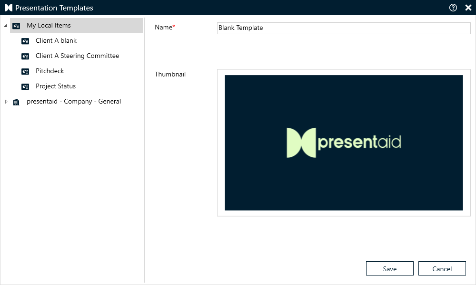476x285 pixels.
Task: Click the Thumbnail label
Action: pyautogui.click(x=170, y=74)
